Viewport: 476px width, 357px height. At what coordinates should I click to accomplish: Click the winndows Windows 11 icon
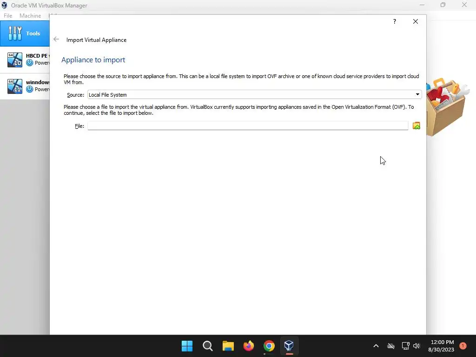coord(15,86)
